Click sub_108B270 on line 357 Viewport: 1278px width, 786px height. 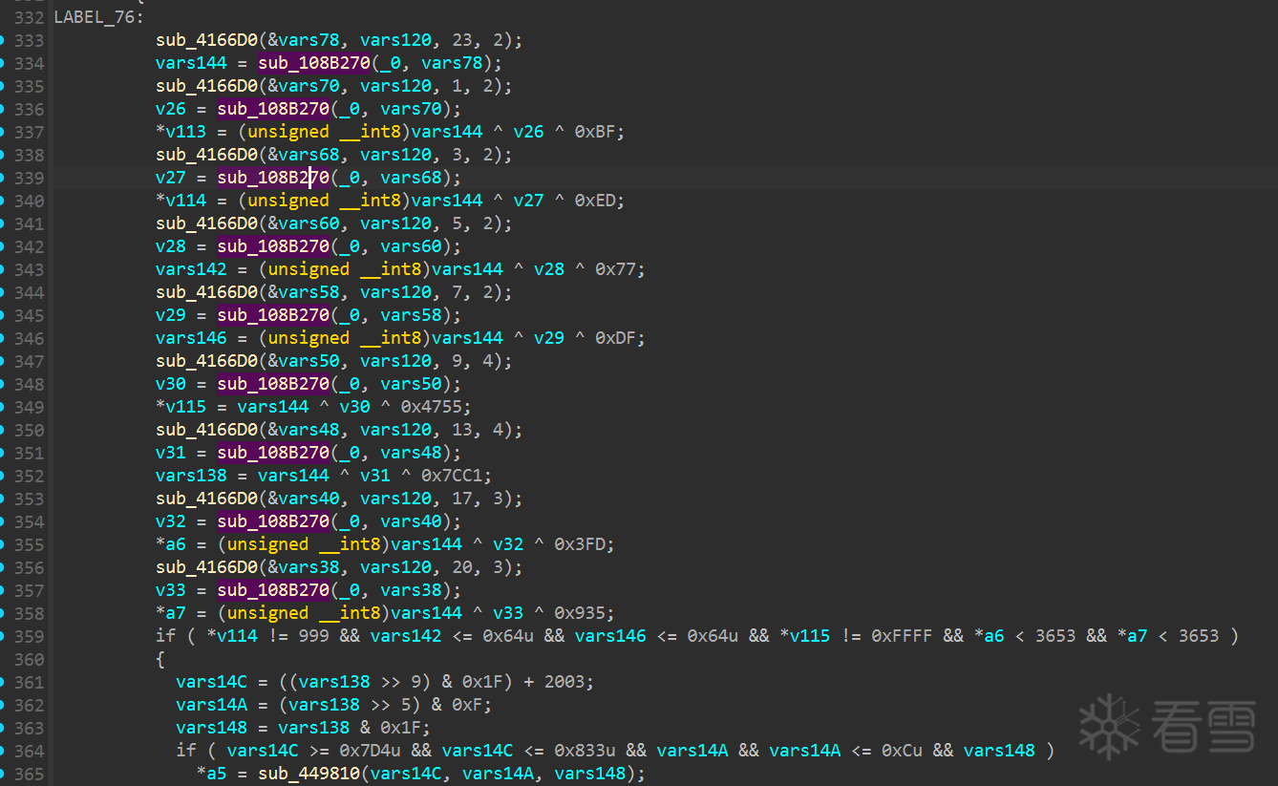coord(273,590)
